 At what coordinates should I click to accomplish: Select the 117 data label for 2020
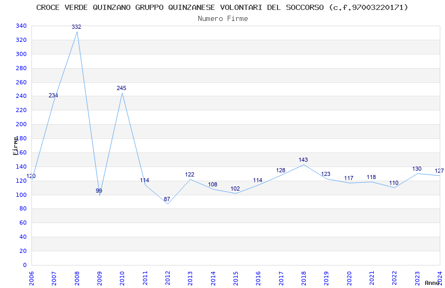click(349, 178)
